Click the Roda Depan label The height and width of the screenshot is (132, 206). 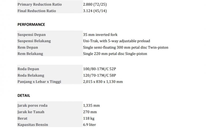point(28,69)
